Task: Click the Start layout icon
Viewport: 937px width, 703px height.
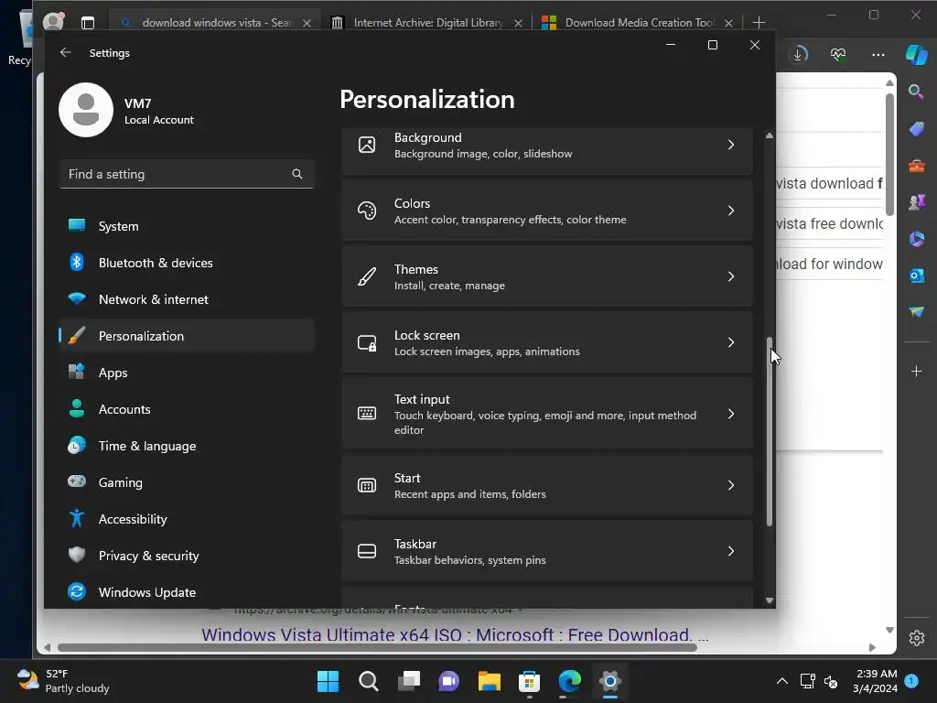Action: click(x=367, y=485)
